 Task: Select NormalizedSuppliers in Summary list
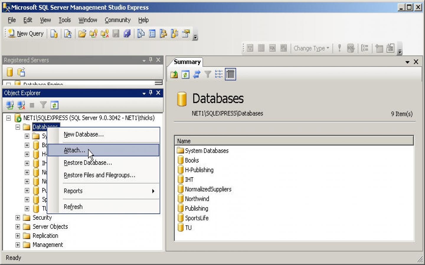coord(205,189)
